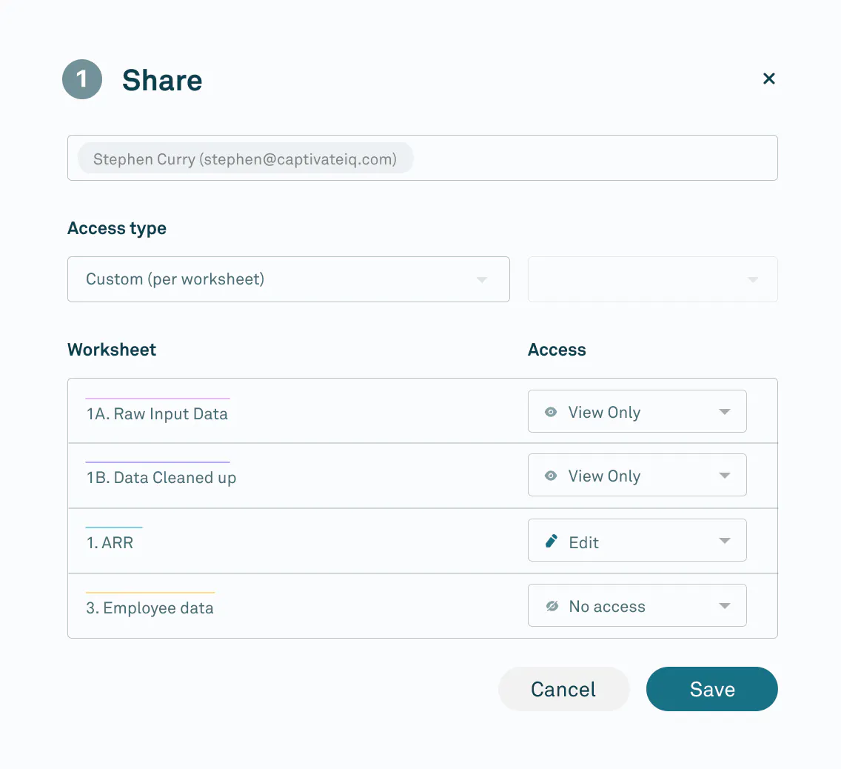Open the View Only dropdown for Data Cleaned up
841x769 pixels.
pyautogui.click(x=637, y=475)
